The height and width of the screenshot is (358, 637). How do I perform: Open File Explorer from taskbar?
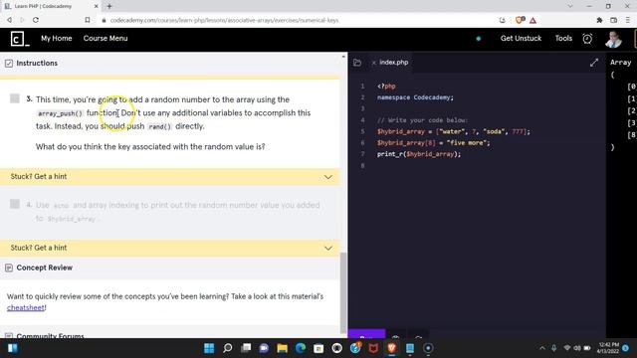[282, 348]
